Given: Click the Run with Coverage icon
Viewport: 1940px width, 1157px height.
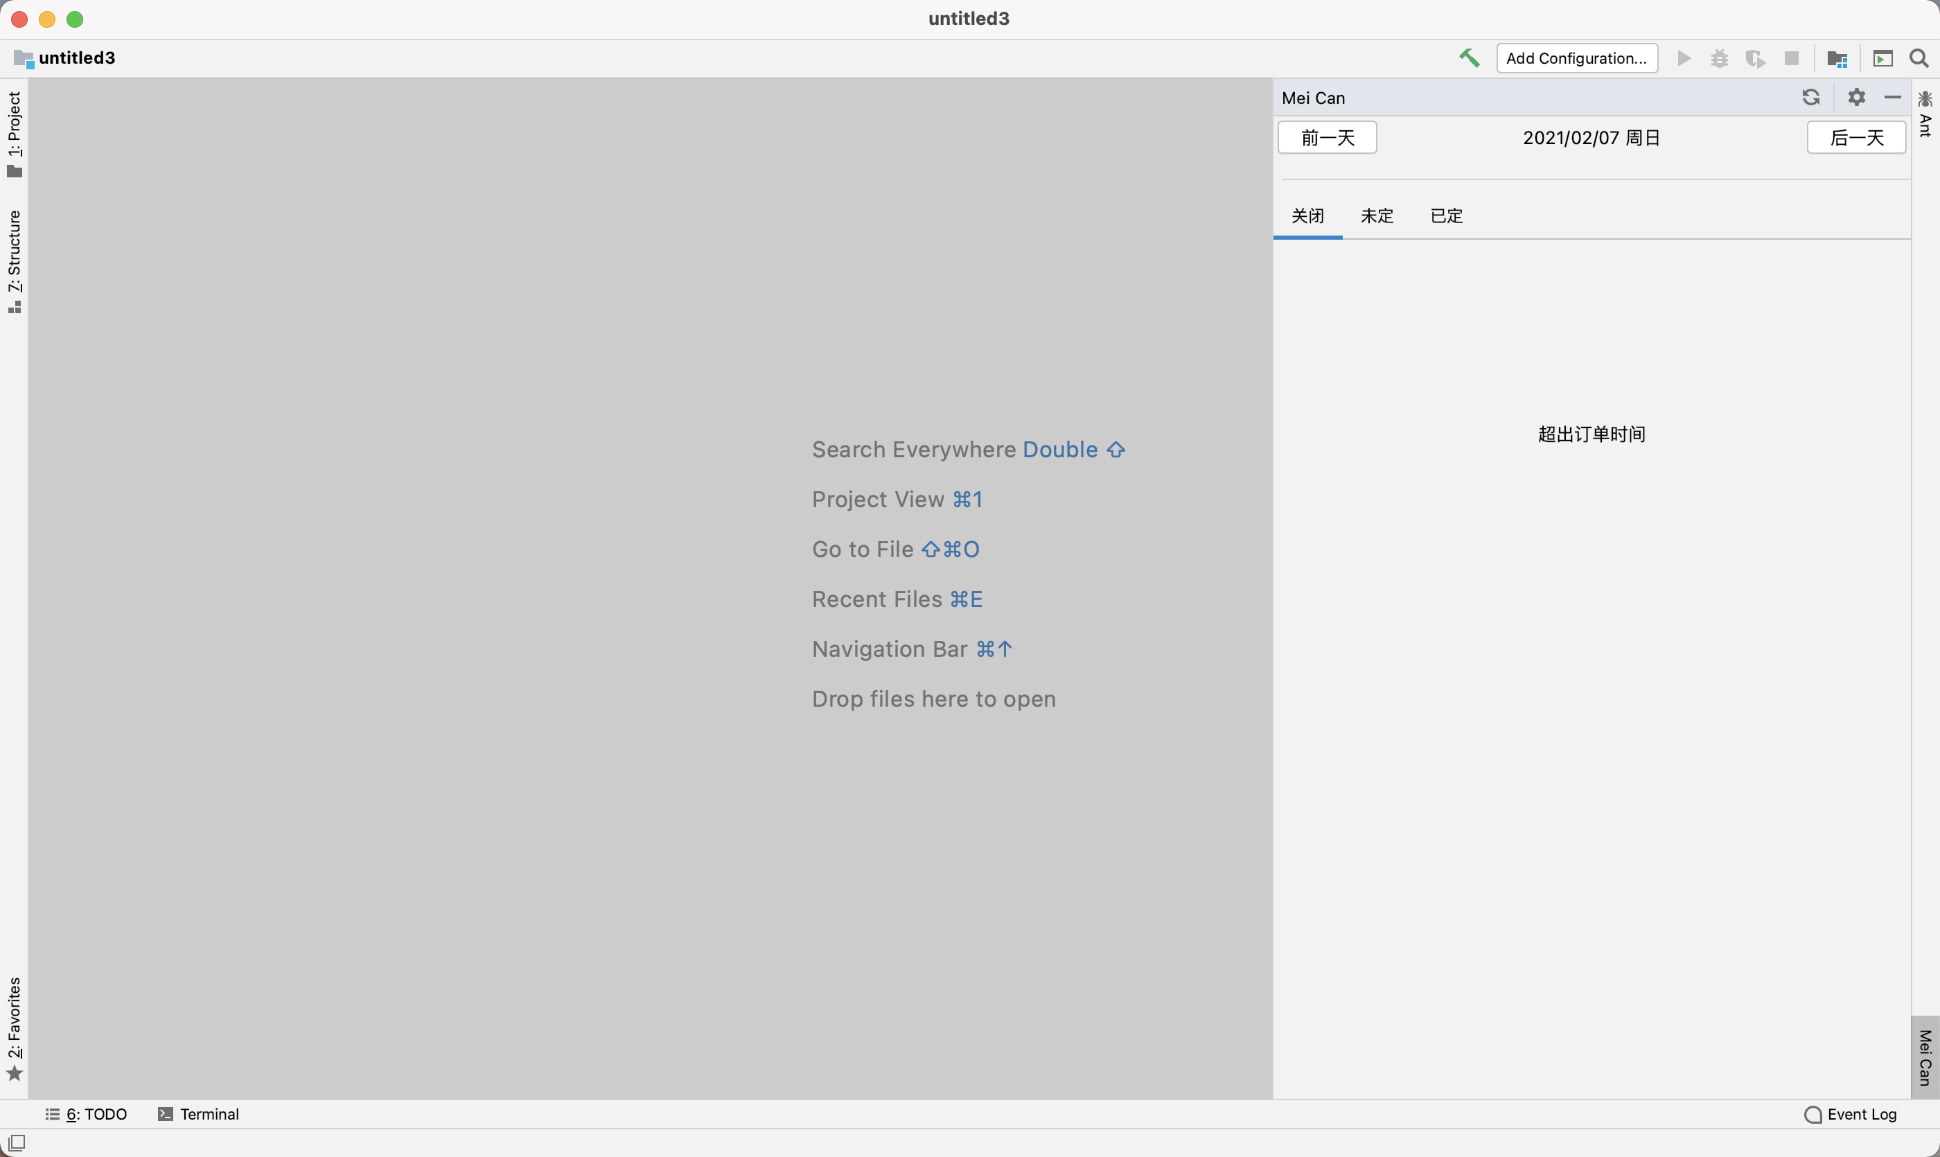Looking at the screenshot, I should pos(1755,58).
